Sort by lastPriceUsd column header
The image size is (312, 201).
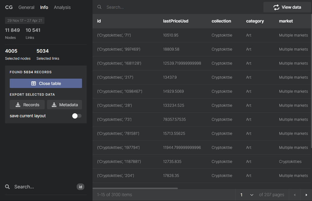click(x=176, y=21)
